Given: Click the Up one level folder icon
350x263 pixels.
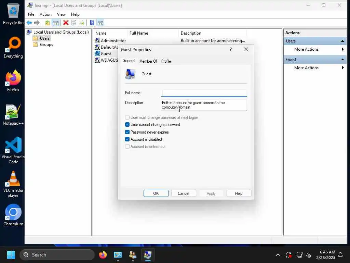Looking at the screenshot, I should (x=47, y=23).
